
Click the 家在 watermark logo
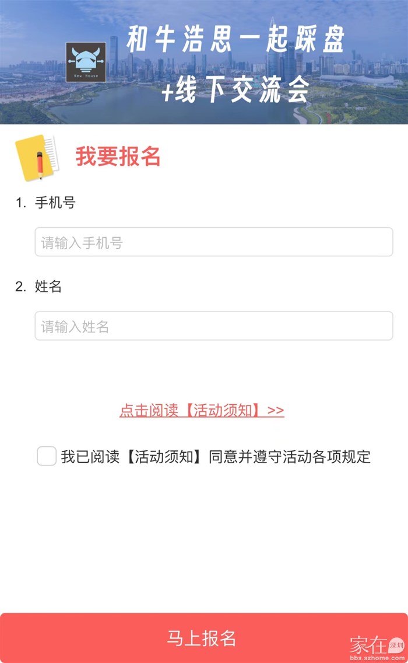click(368, 645)
